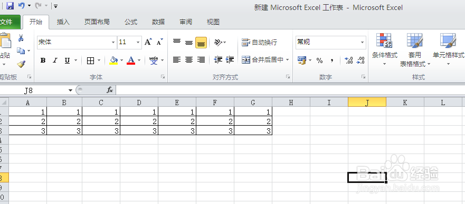Image resolution: width=465 pixels, height=204 pixels.
Task: Show phonetic guide wén icon
Action: tap(154, 60)
